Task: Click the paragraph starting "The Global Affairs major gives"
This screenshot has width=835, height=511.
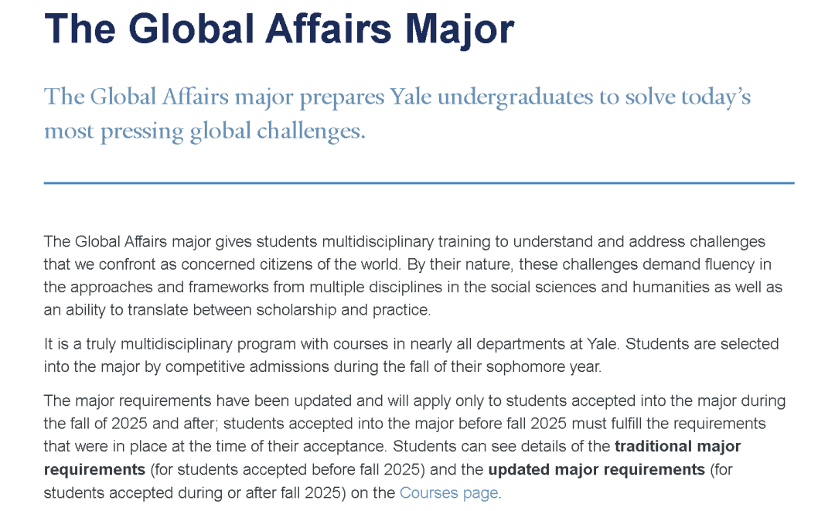Action: coord(413,276)
